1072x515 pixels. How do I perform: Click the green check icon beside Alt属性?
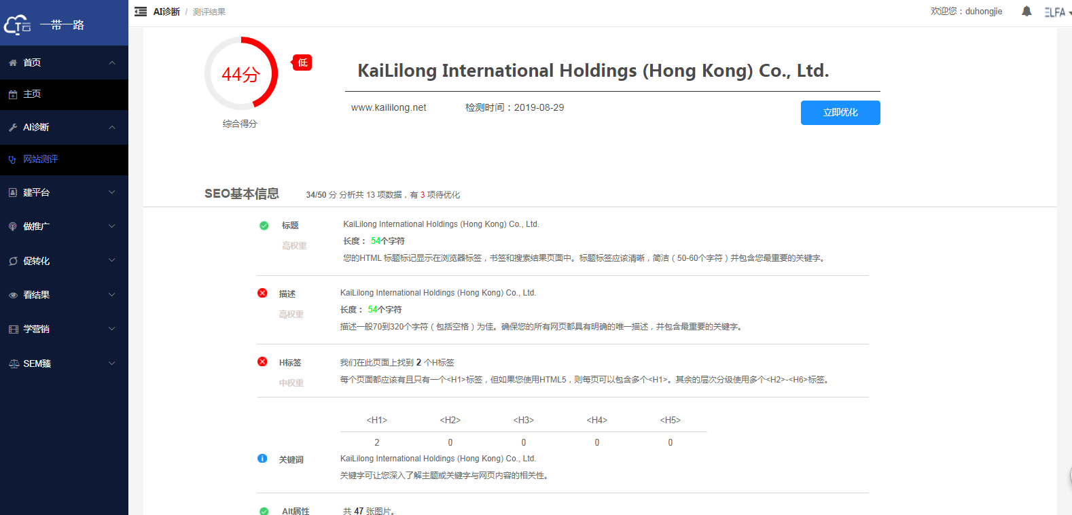click(264, 510)
